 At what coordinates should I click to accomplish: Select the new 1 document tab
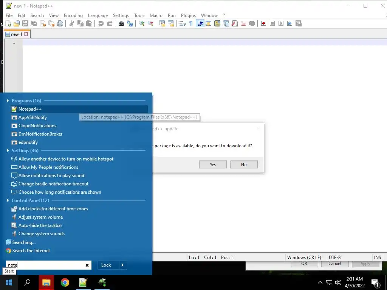pos(17,34)
